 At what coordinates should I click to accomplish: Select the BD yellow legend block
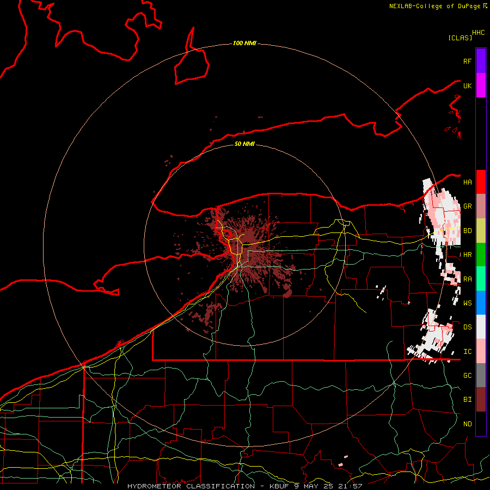coord(481,231)
